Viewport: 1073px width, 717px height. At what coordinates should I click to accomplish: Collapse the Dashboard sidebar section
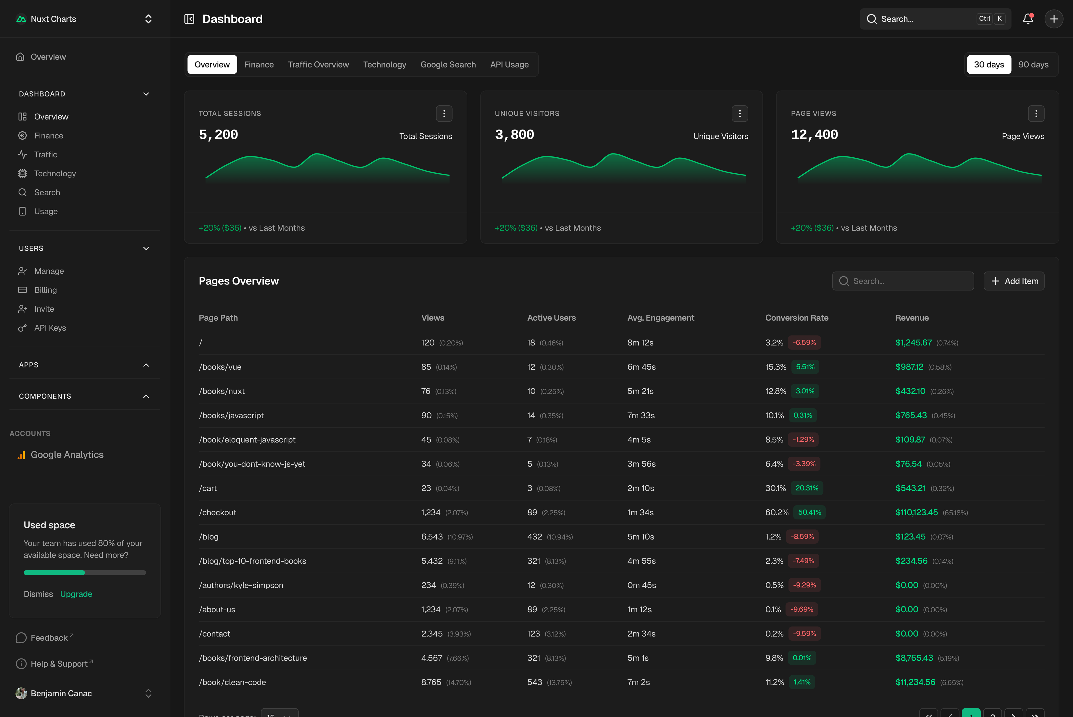pos(146,94)
